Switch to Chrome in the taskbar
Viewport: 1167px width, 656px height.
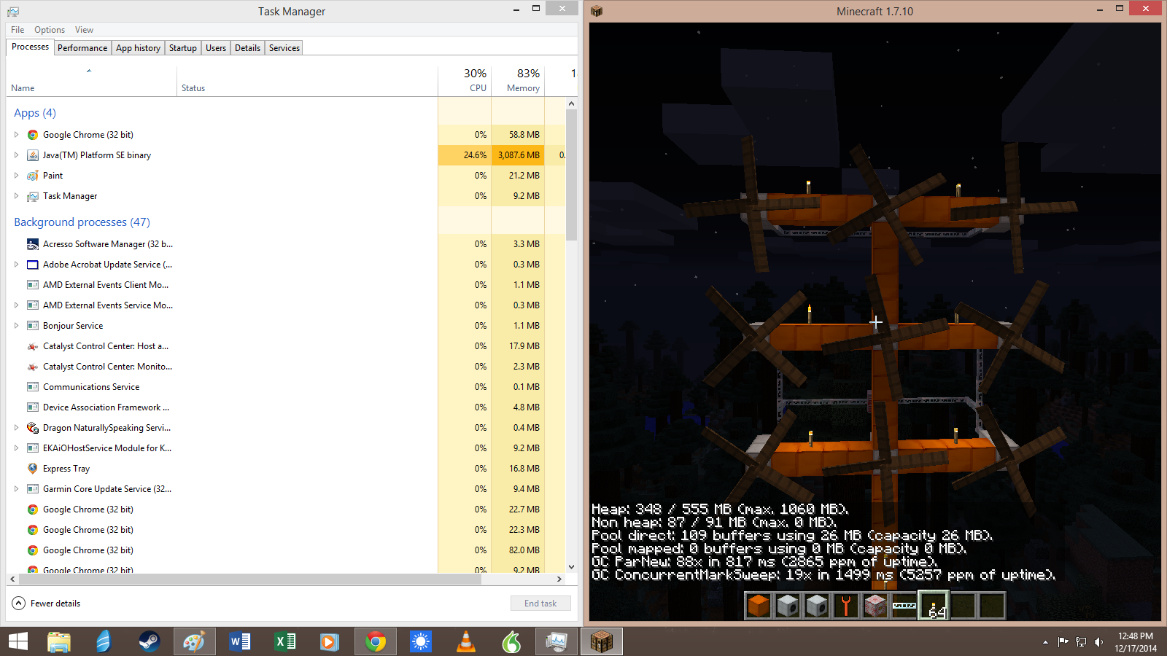coord(376,641)
